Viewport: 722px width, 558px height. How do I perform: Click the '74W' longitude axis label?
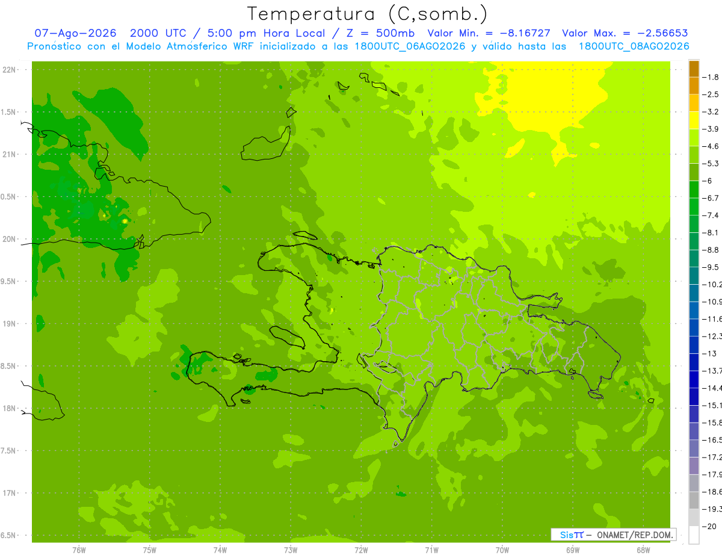(x=220, y=550)
